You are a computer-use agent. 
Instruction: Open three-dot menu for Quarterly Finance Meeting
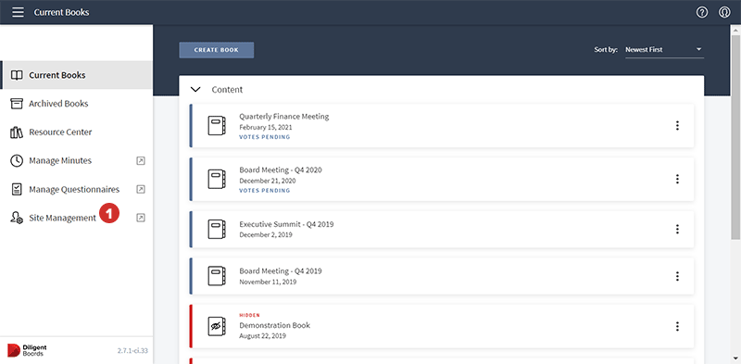pyautogui.click(x=677, y=125)
